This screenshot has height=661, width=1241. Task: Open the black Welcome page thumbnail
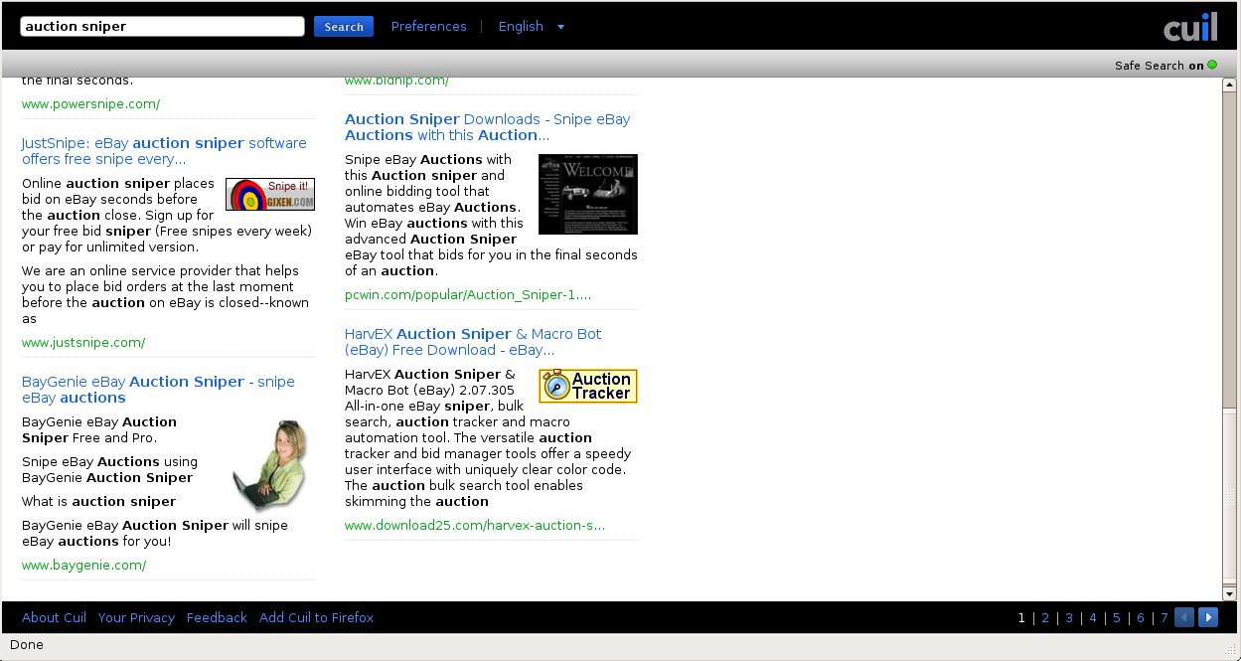pyautogui.click(x=588, y=194)
